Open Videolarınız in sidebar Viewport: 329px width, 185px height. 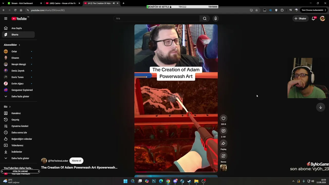coord(18,145)
